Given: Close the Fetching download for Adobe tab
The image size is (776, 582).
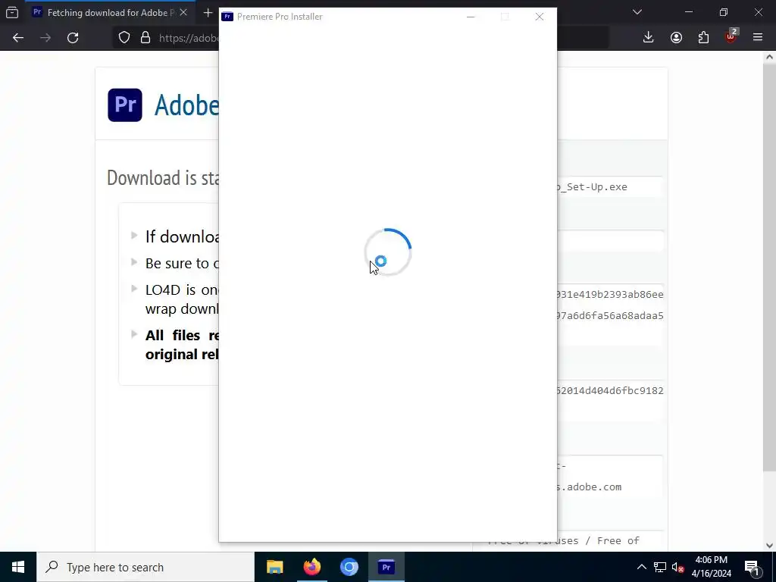Looking at the screenshot, I should coord(183,12).
